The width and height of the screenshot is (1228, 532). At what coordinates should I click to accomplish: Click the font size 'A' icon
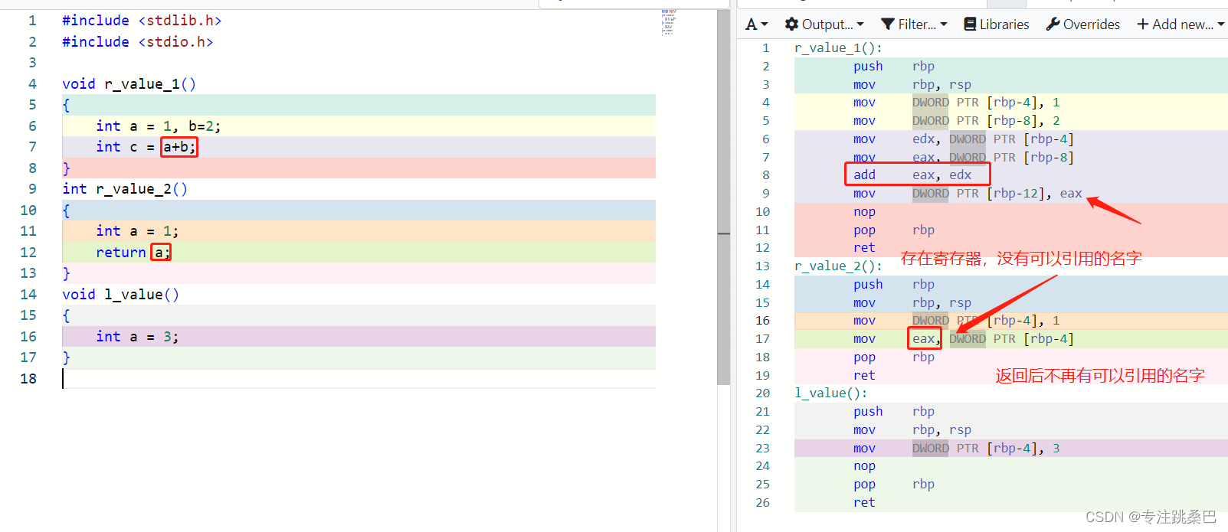pos(751,24)
